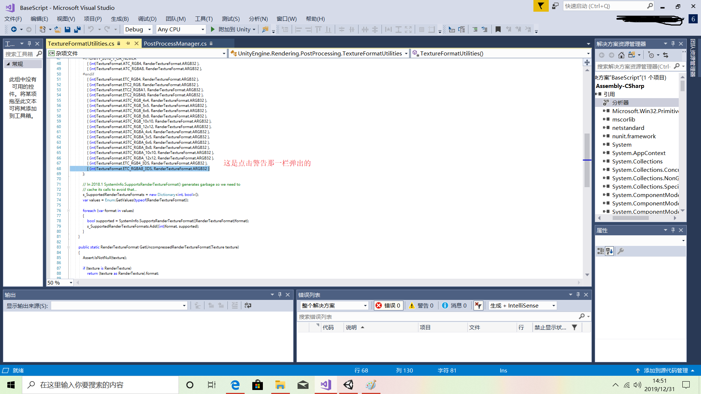
Task: Open the 生成 + IntelliSense dropdown
Action: point(523,305)
